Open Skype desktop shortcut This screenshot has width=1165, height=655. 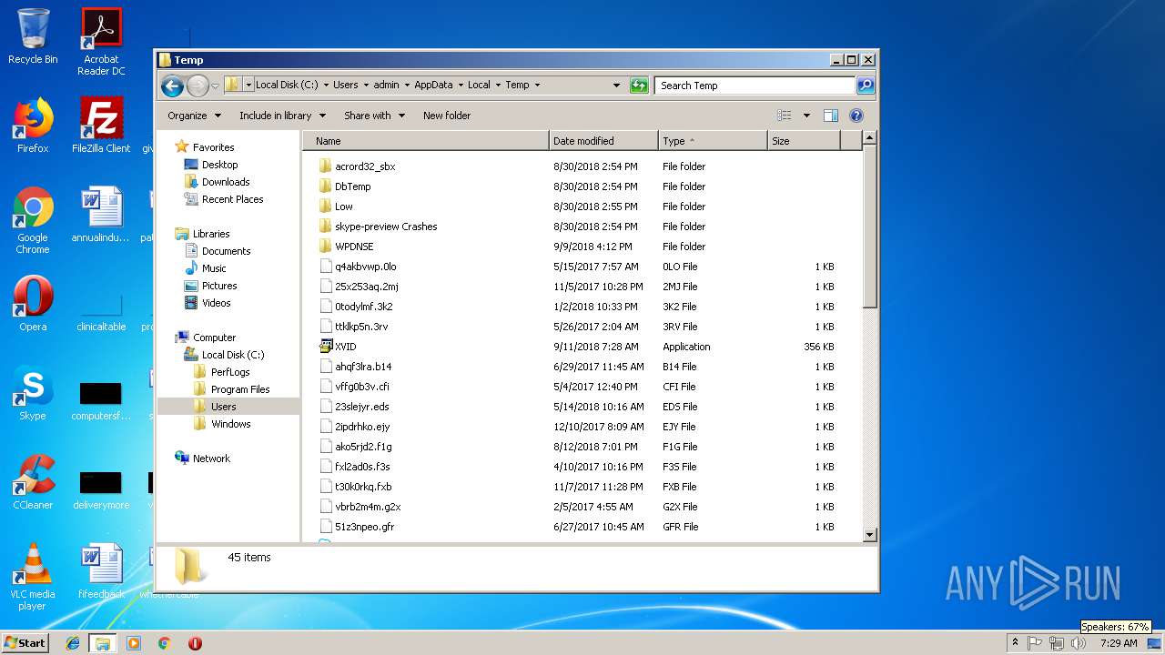[33, 393]
